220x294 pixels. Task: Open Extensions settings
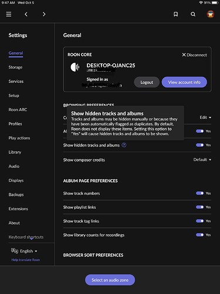click(x=18, y=209)
